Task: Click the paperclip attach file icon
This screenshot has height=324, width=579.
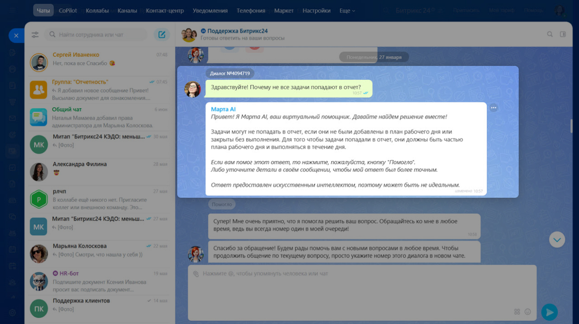Action: (196, 274)
